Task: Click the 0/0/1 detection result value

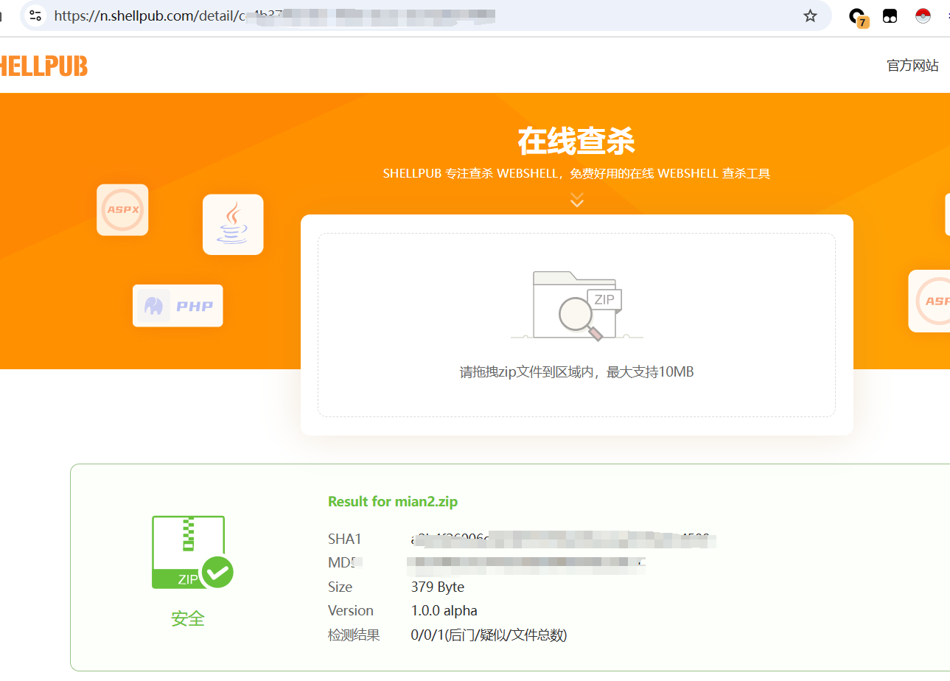Action: [x=489, y=635]
